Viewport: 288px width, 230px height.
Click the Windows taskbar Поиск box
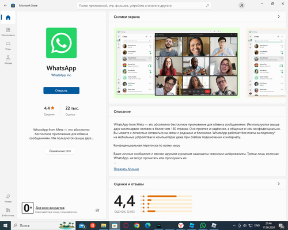43,225
